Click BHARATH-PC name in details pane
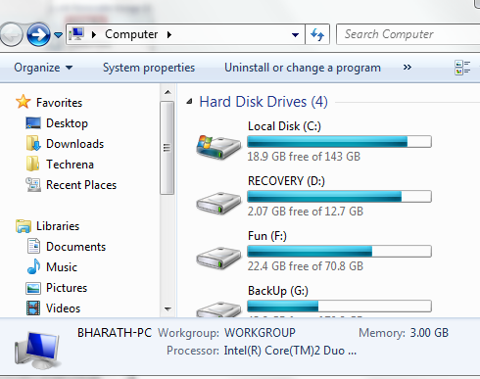This screenshot has width=480, height=379. 115,333
